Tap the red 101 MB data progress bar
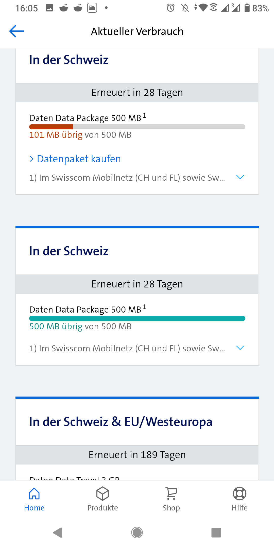 click(x=137, y=127)
